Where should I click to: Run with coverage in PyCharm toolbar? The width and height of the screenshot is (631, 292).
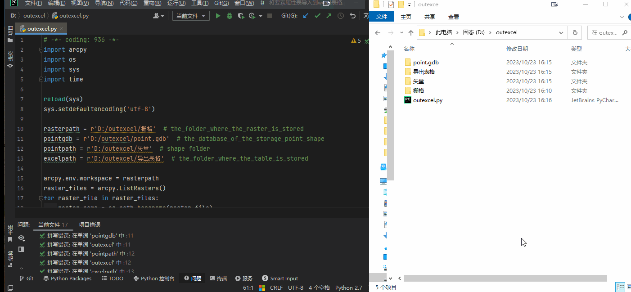pyautogui.click(x=241, y=16)
